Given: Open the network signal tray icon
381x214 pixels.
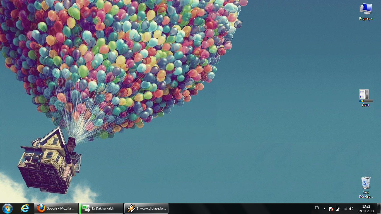Looking at the screenshot, I should tap(345, 208).
